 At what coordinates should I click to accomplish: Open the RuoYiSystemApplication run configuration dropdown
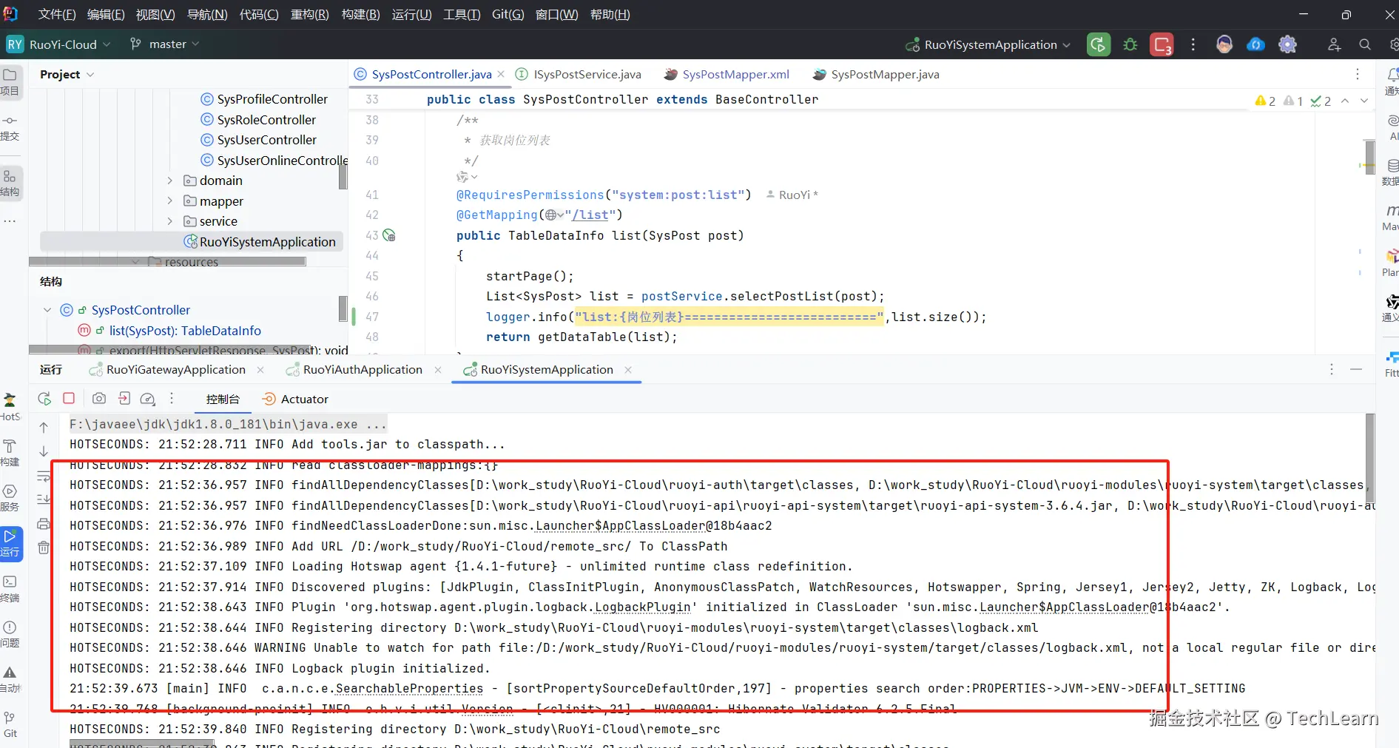pos(988,44)
